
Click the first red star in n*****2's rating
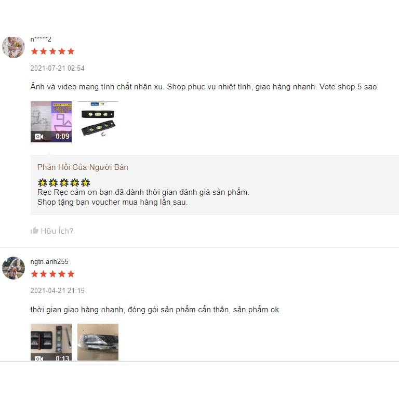(x=35, y=51)
